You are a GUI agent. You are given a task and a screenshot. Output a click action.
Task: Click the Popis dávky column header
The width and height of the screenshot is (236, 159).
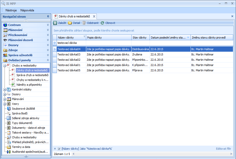click(x=109, y=38)
